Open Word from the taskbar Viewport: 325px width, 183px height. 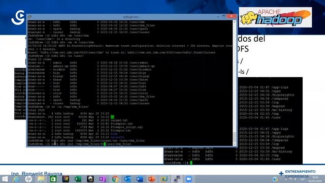click(x=140, y=179)
